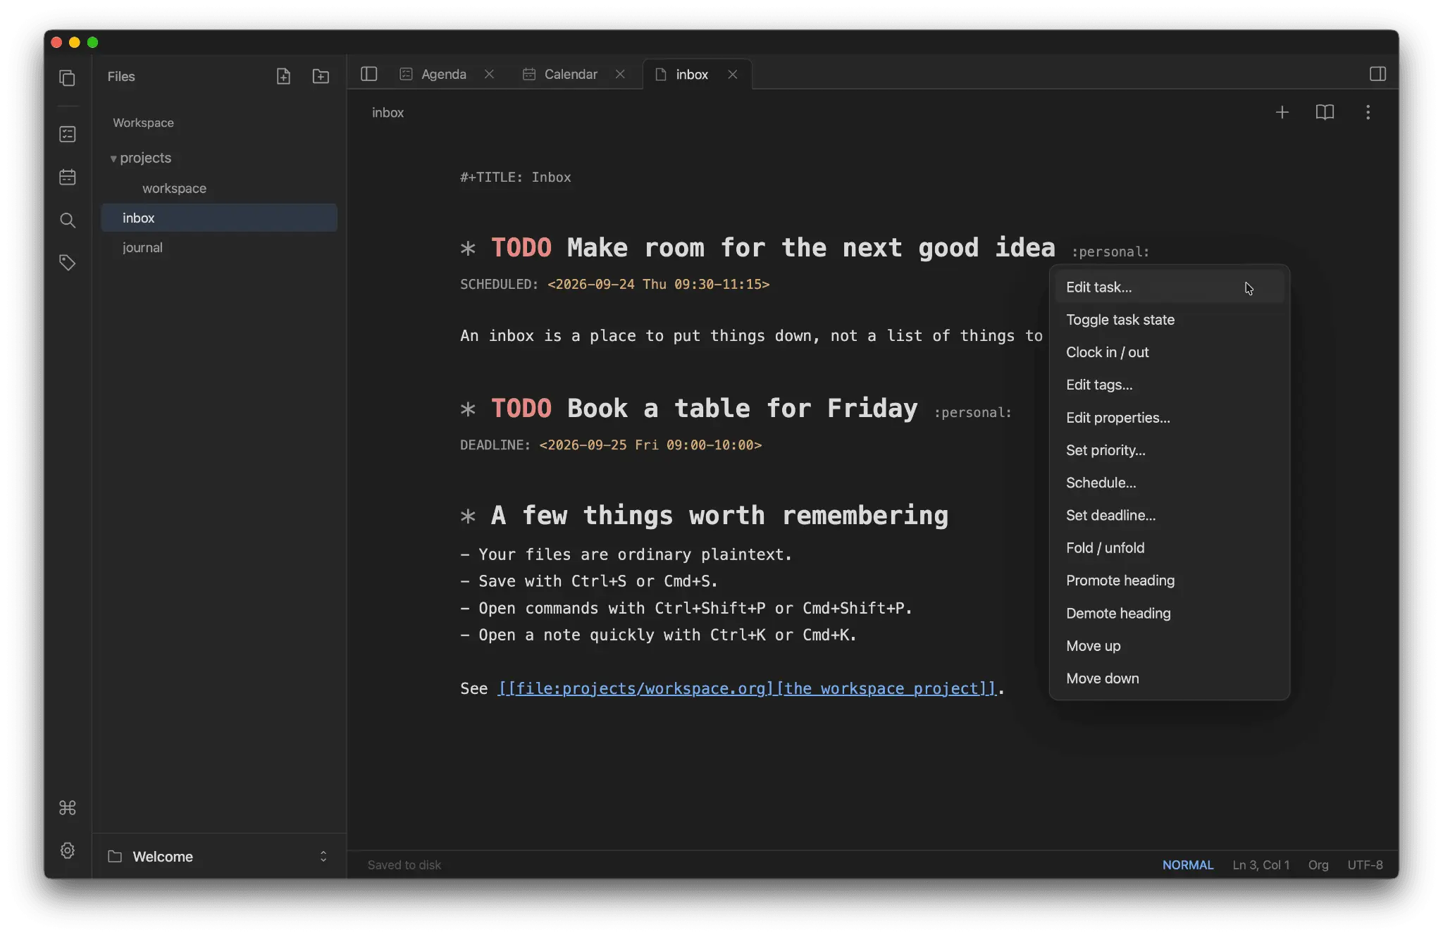Open the three-dot more options menu

(x=1368, y=112)
